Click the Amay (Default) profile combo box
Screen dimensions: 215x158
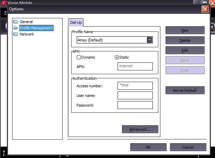tap(111, 40)
